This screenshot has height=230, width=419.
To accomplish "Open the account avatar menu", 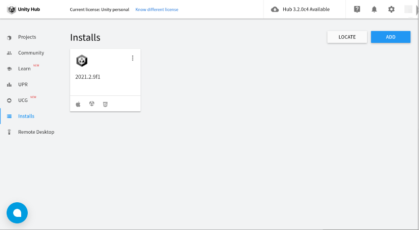I will [x=408, y=9].
